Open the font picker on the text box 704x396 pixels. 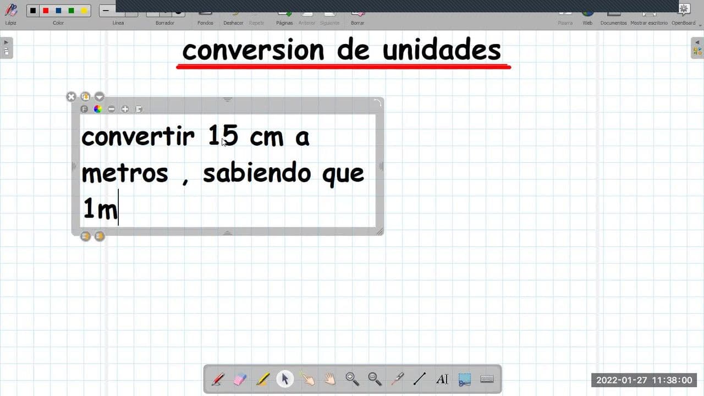(x=84, y=109)
